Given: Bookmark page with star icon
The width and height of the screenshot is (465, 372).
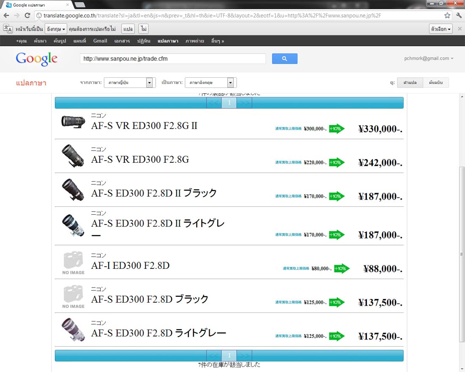Looking at the screenshot, I should click(447, 15).
